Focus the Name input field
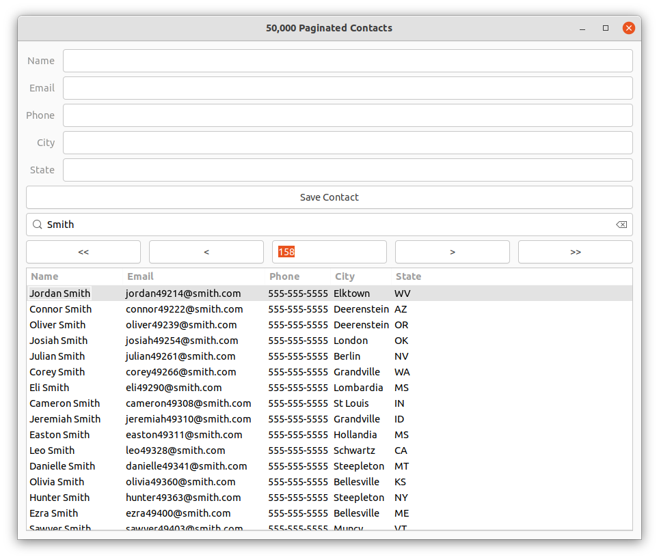Viewport: 659px width, 559px height. click(x=347, y=61)
